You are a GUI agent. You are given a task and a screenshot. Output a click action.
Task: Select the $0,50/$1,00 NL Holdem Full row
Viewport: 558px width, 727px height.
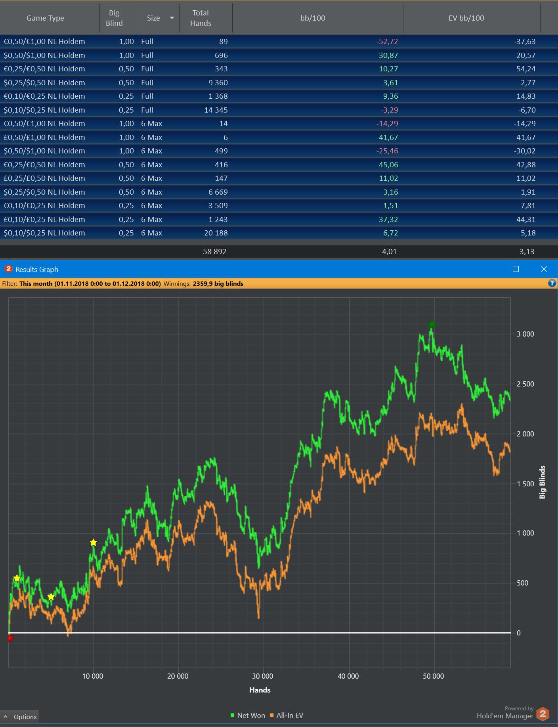tap(279, 55)
